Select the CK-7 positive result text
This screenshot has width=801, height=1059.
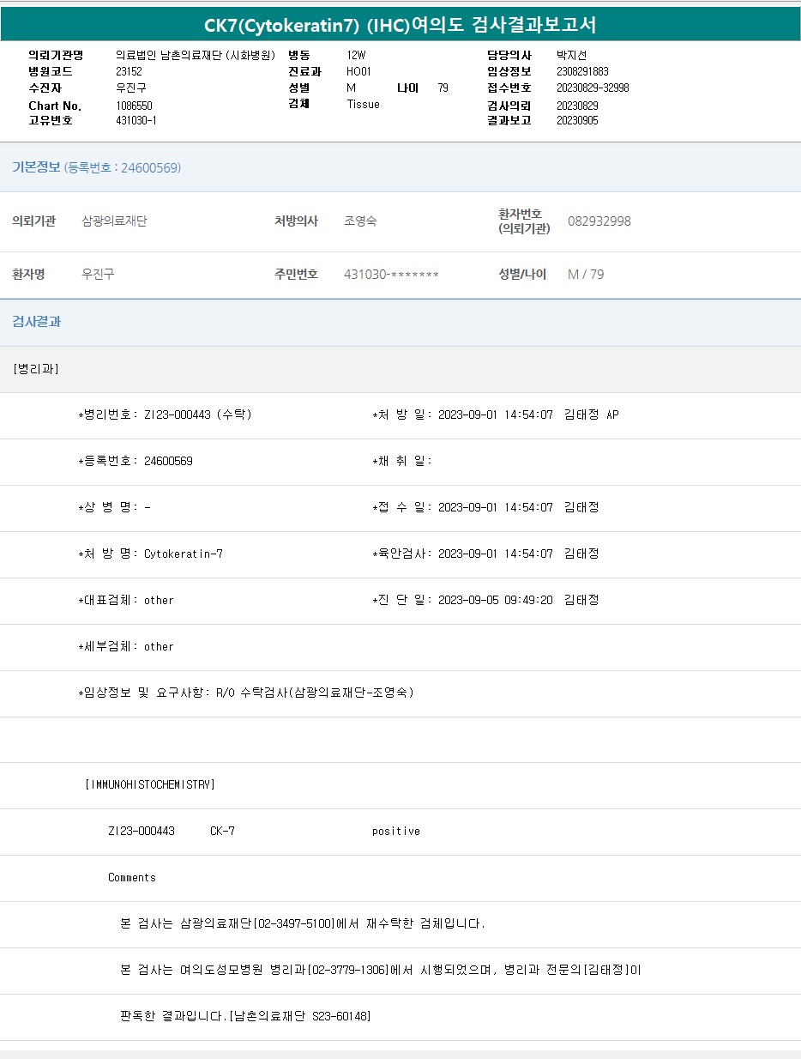(395, 832)
